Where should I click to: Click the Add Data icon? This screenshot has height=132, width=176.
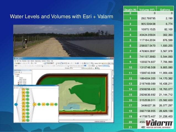tap(32, 63)
